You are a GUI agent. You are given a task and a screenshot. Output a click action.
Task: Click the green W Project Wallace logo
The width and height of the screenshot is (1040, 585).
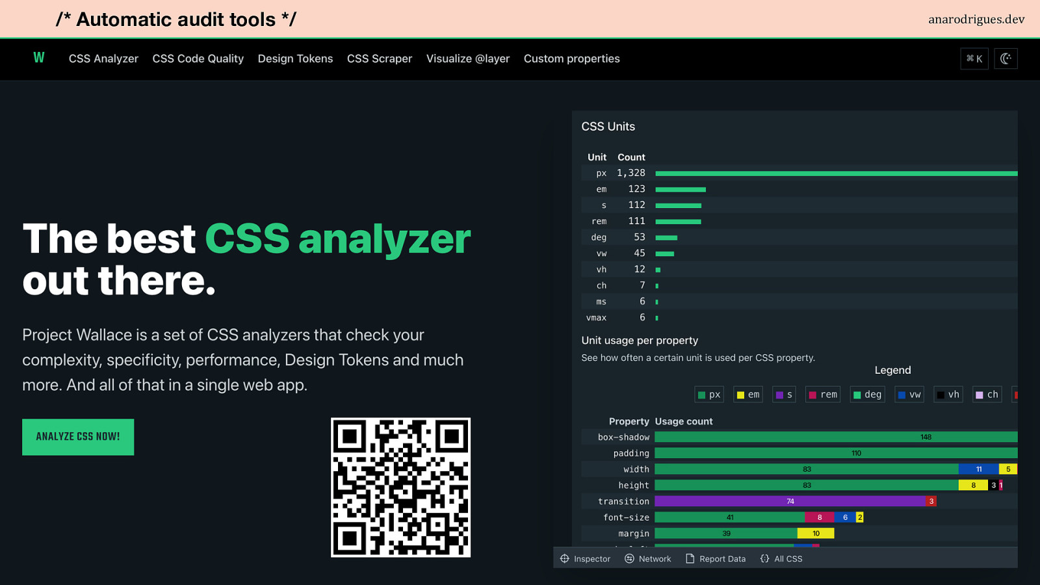[x=39, y=58]
